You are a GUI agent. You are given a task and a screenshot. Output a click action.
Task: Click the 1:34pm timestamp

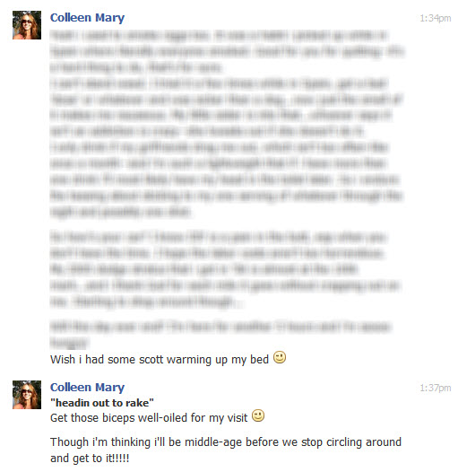(x=436, y=18)
